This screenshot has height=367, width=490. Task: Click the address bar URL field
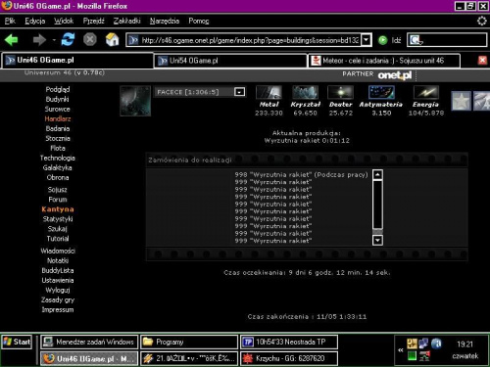click(x=250, y=40)
